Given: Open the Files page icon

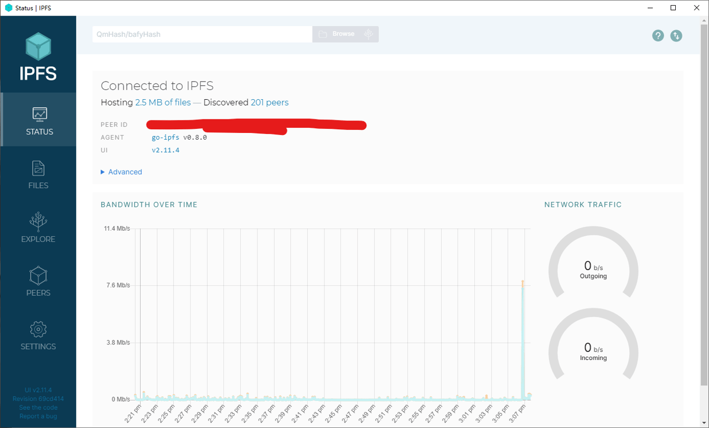Looking at the screenshot, I should (x=38, y=168).
